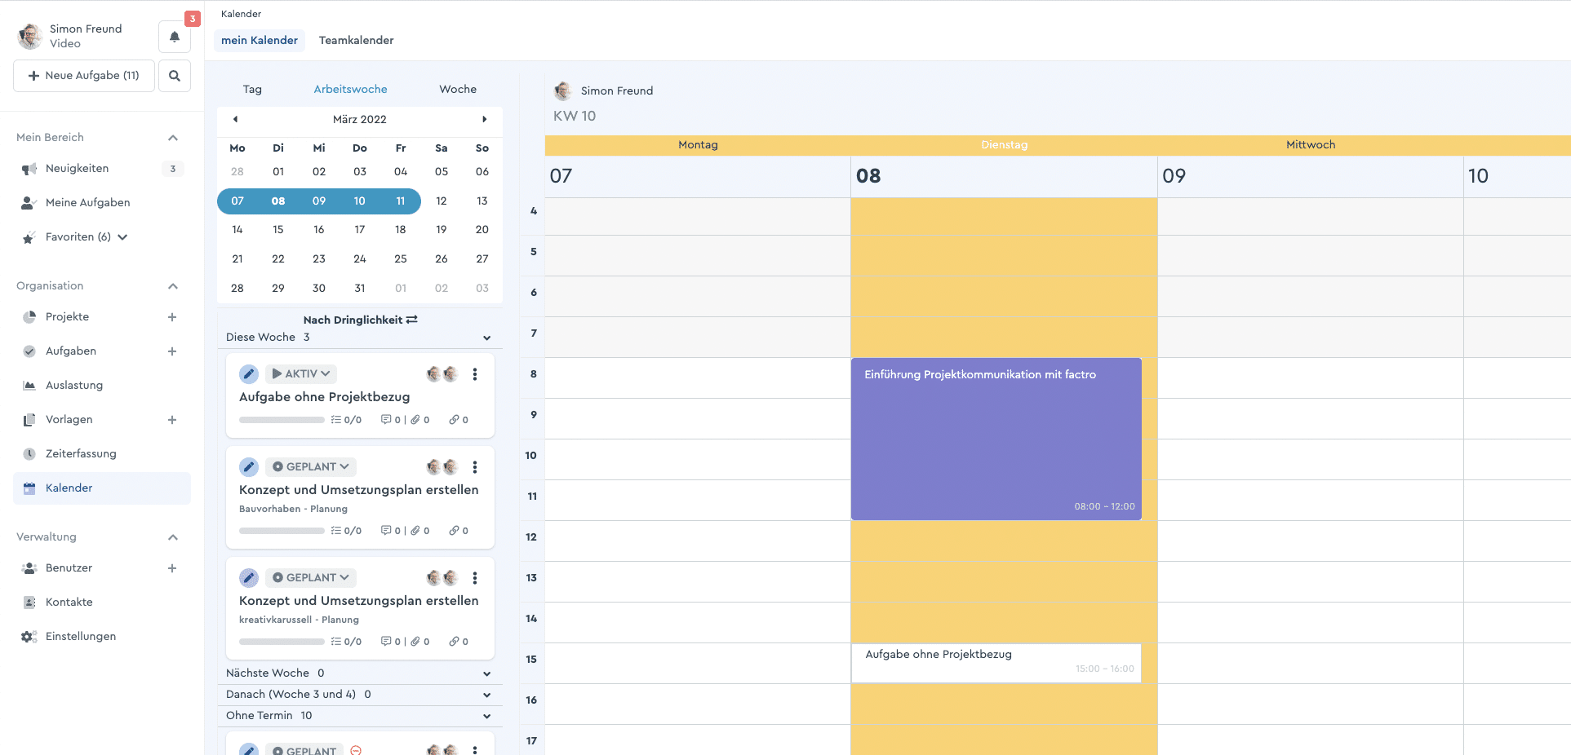Toggle sorting Nach Dringlichkeit

360,320
